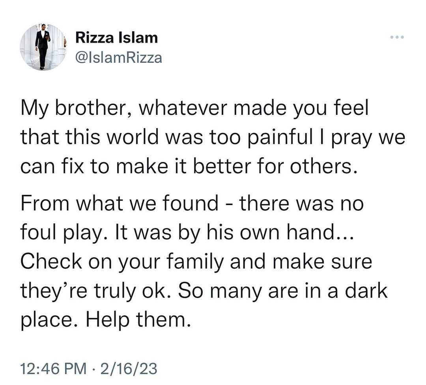The image size is (426, 385).
Task: Select the first paragraph starting with "My brother"
Action: [x=213, y=137]
